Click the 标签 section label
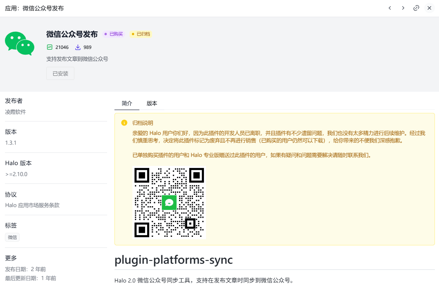This screenshot has height=289, width=439. [x=11, y=225]
